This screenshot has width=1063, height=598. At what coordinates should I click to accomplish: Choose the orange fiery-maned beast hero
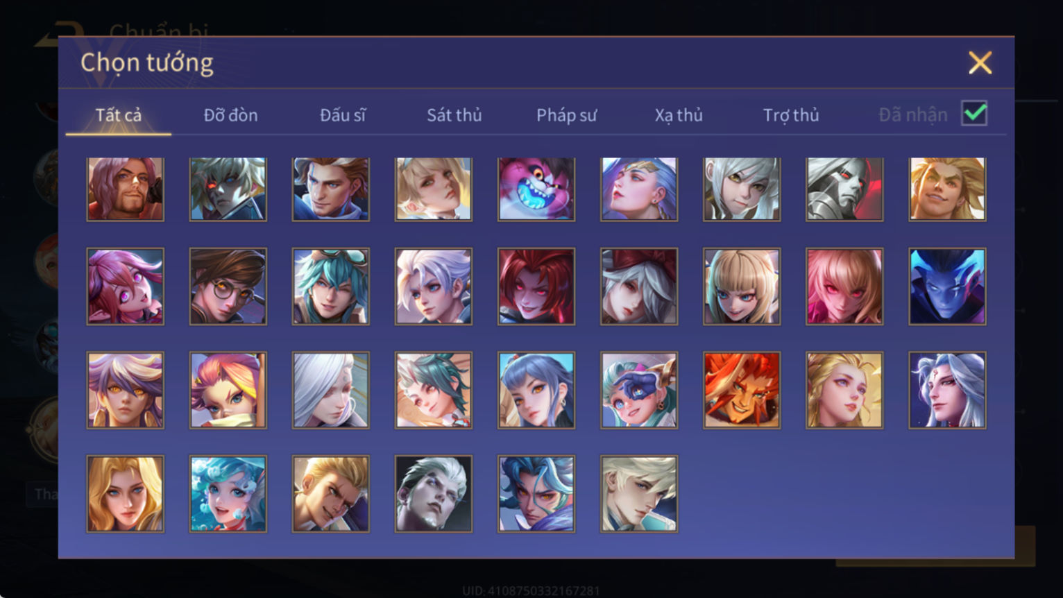click(742, 390)
